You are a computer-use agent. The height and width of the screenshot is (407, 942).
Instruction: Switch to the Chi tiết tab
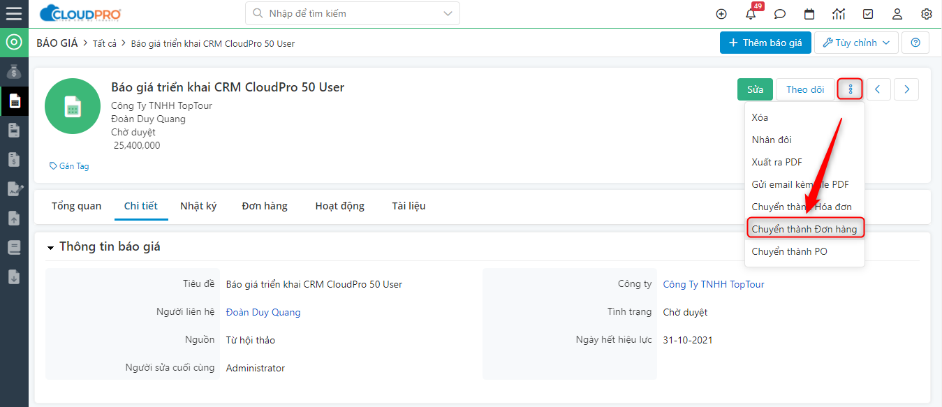pos(141,206)
